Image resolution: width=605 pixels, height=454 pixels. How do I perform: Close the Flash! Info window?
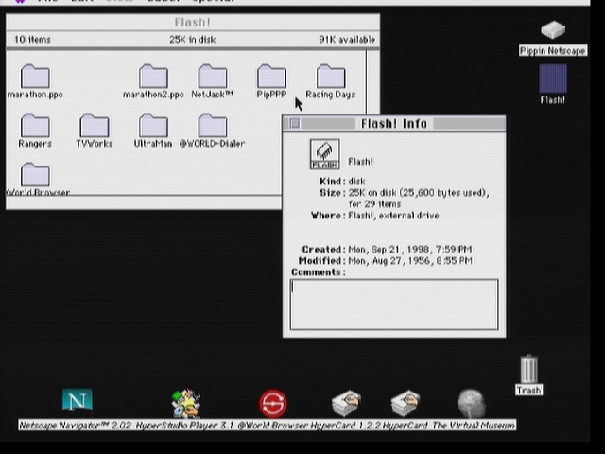click(295, 124)
